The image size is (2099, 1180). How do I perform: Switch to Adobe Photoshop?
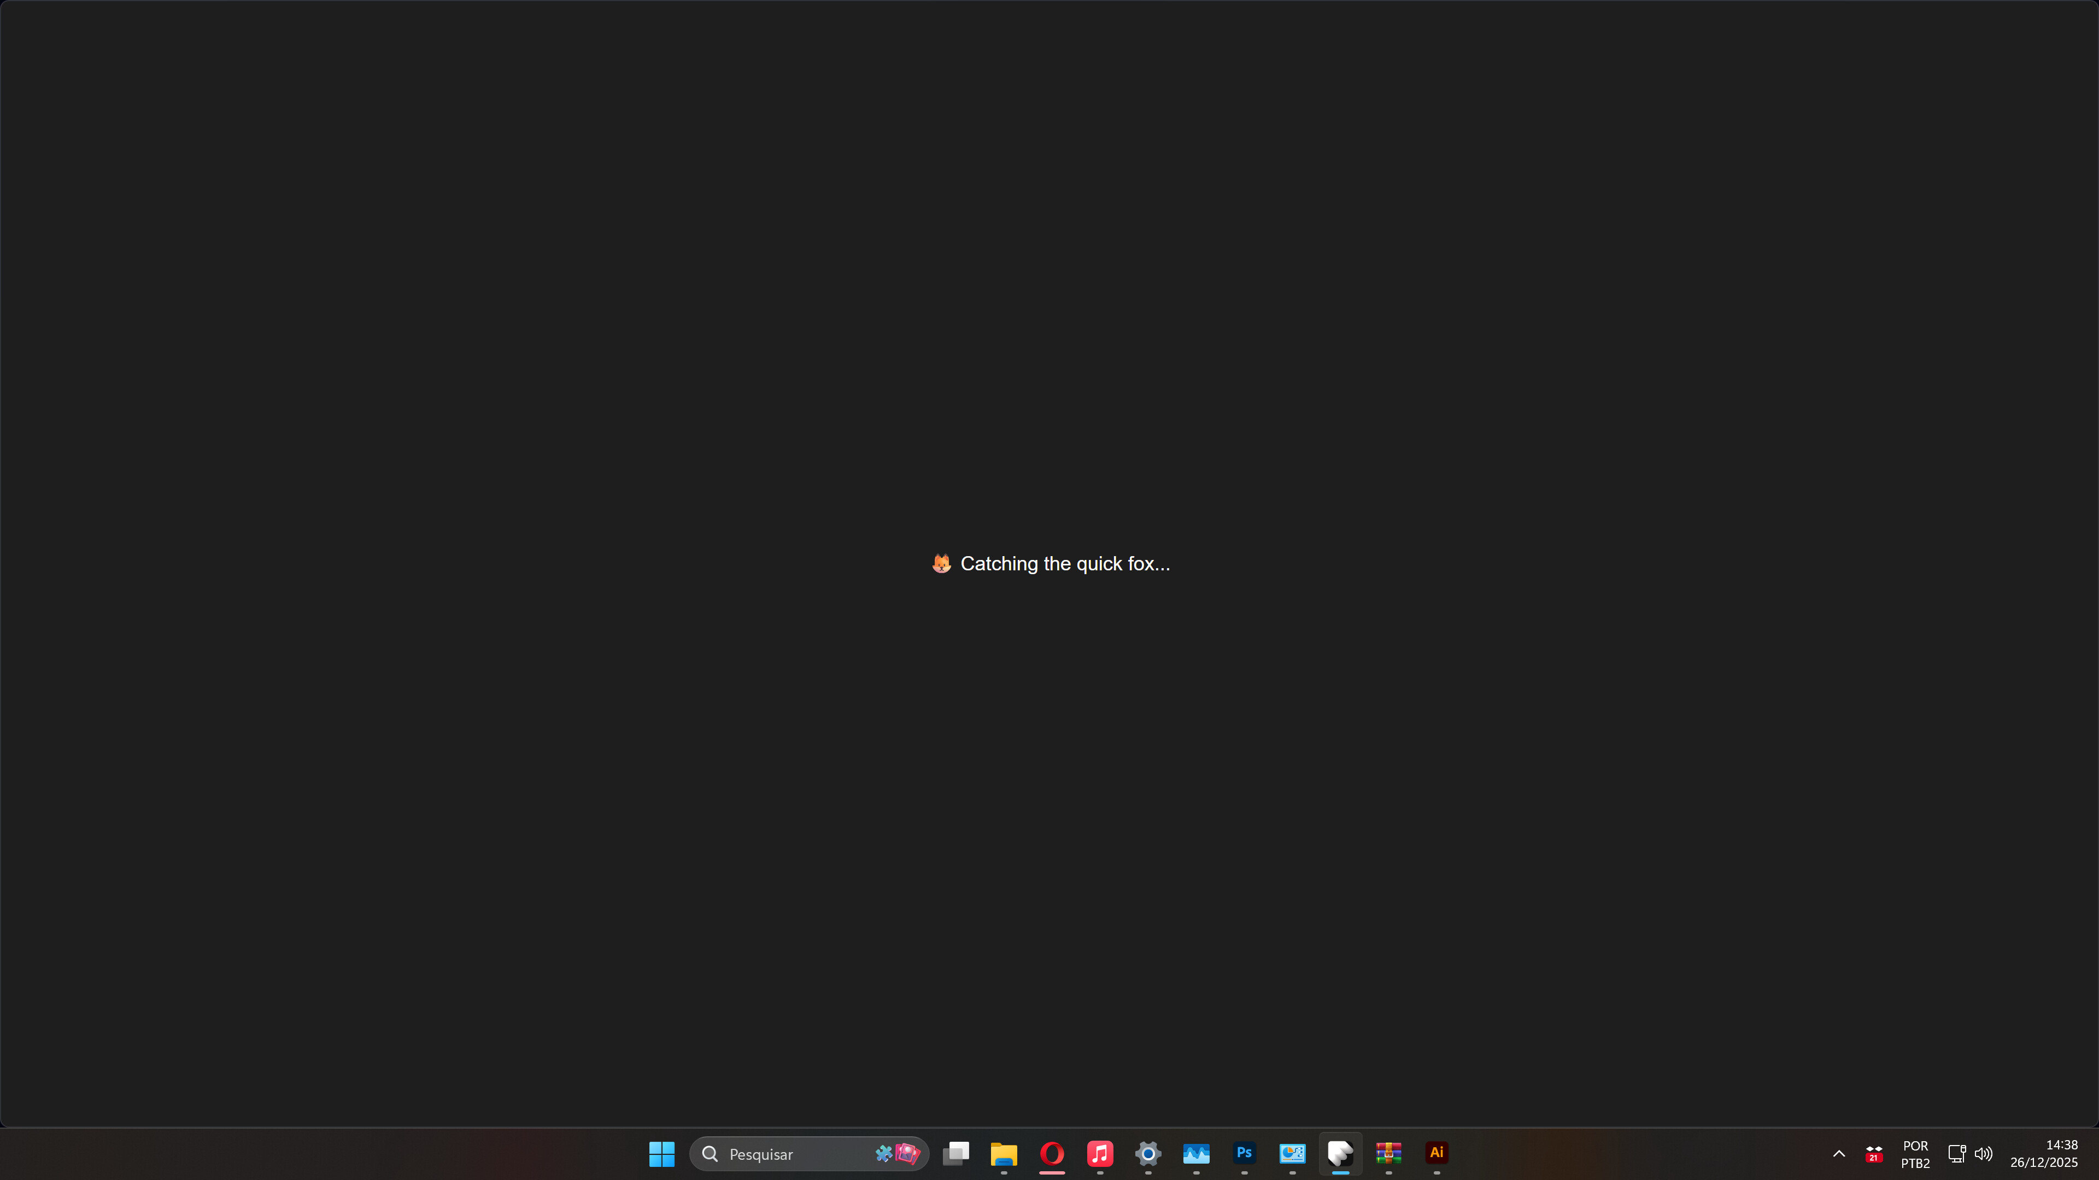[1244, 1153]
